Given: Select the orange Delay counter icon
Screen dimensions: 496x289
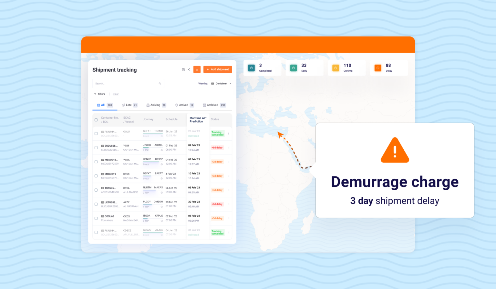Looking at the screenshot, I should point(378,68).
